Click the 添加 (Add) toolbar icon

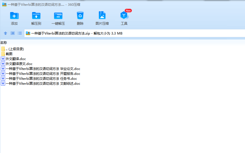(14, 16)
